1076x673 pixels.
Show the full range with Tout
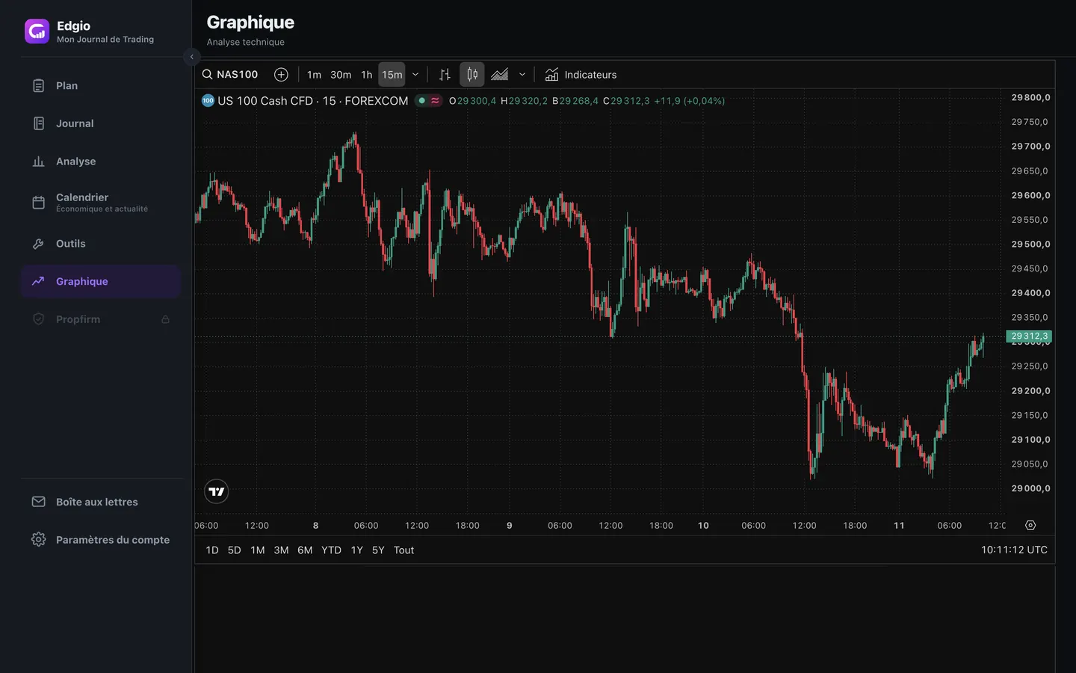point(403,550)
